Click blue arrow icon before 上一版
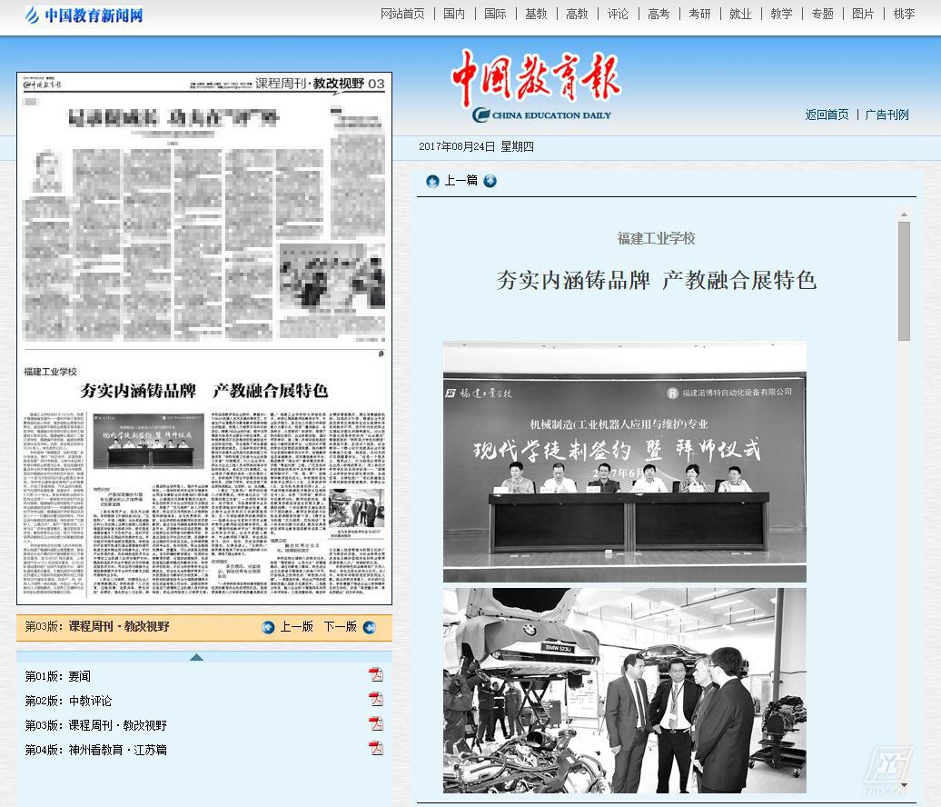 tap(268, 627)
